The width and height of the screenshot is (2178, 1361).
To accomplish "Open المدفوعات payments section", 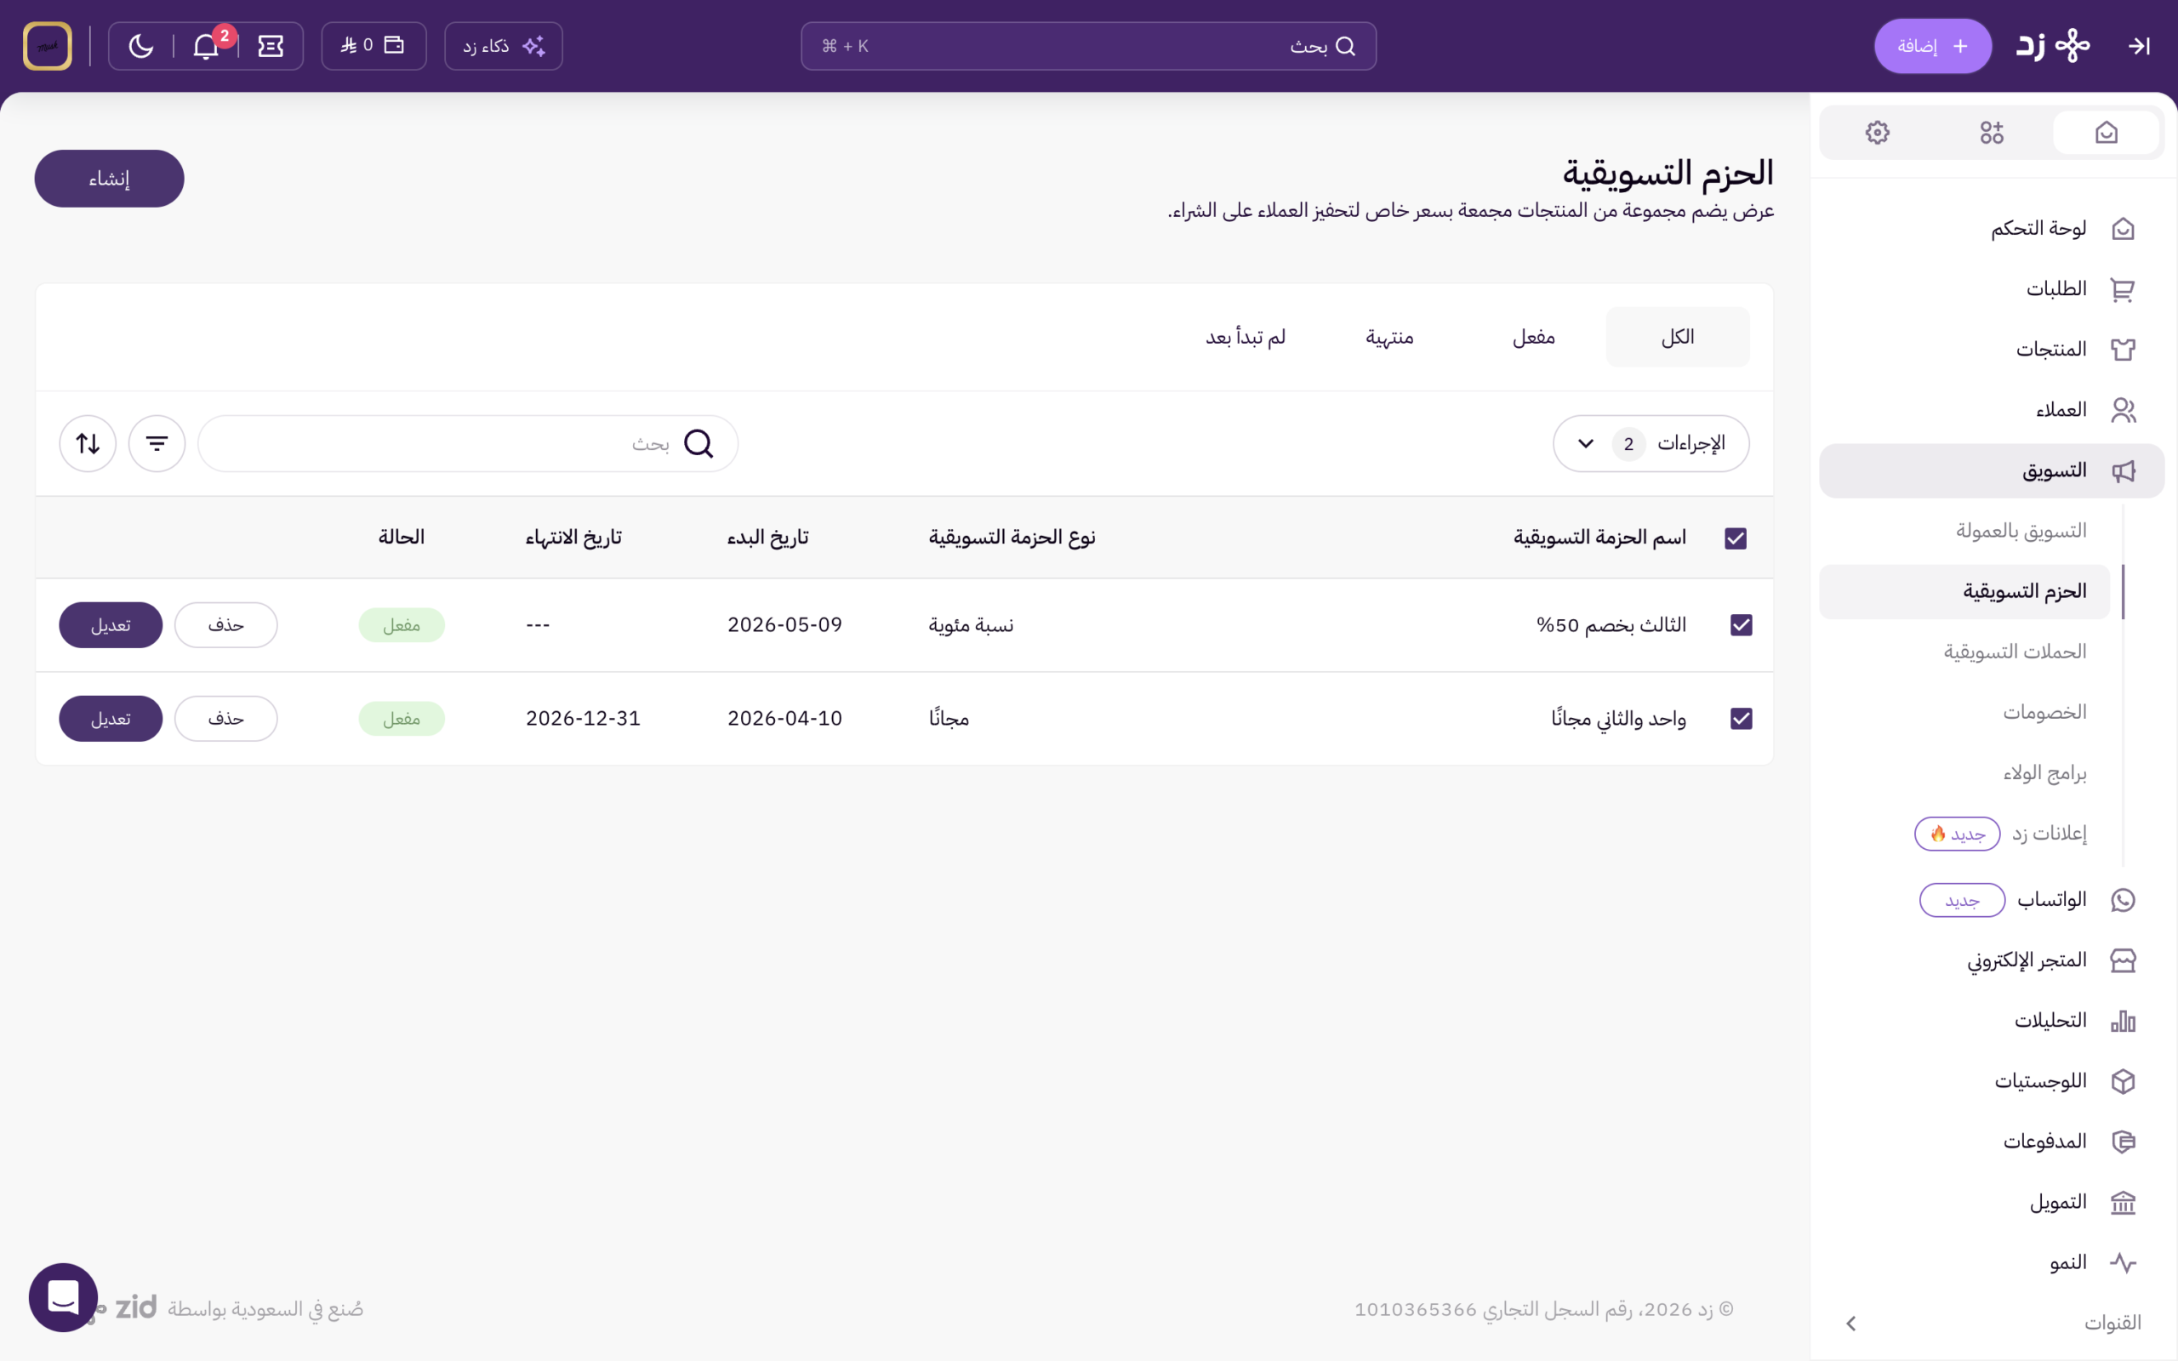I will click(x=1992, y=1142).
